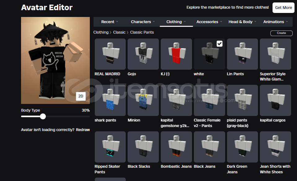Click the 'REAL MADRID' item name

107,74
